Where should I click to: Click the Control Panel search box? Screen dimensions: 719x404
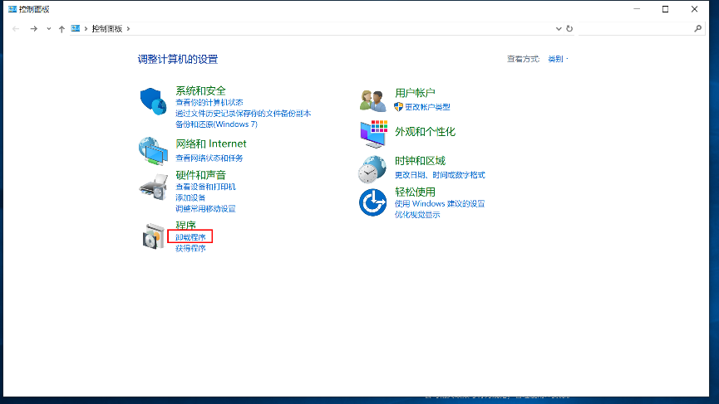636,28
